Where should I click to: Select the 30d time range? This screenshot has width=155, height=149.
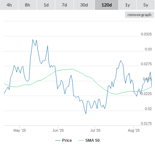click(84, 5)
